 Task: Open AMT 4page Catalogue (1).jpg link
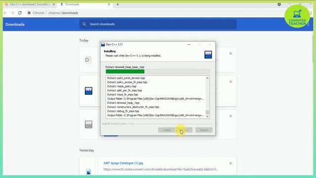(x=123, y=163)
